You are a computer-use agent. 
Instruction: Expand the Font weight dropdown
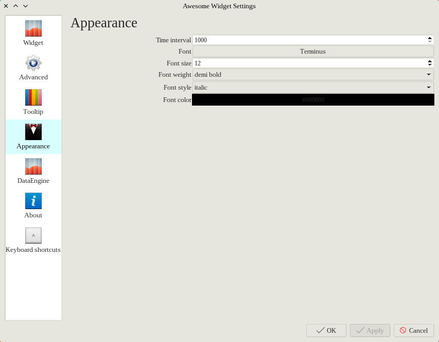pos(313,75)
